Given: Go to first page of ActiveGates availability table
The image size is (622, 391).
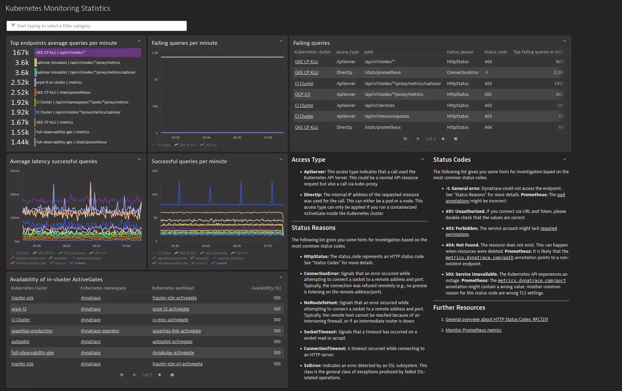Looking at the screenshot, I should (122, 375).
